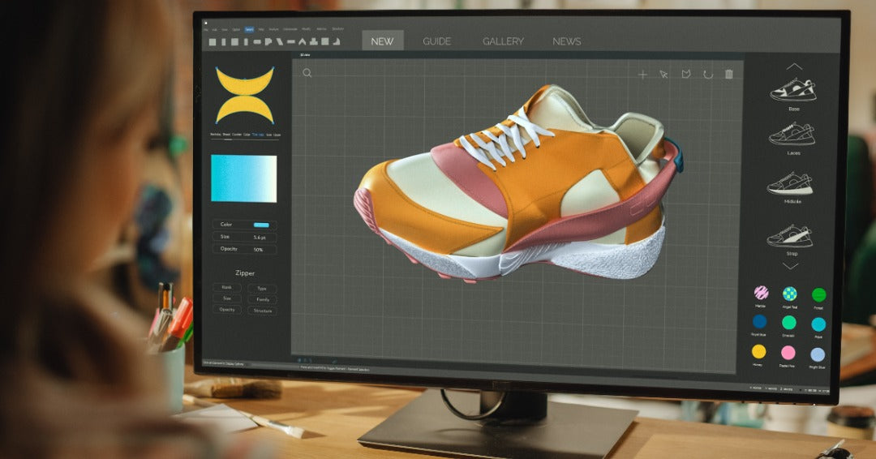Image resolution: width=876 pixels, height=459 pixels.
Task: Open the Family dropdown under Zipper
Action: (262, 299)
